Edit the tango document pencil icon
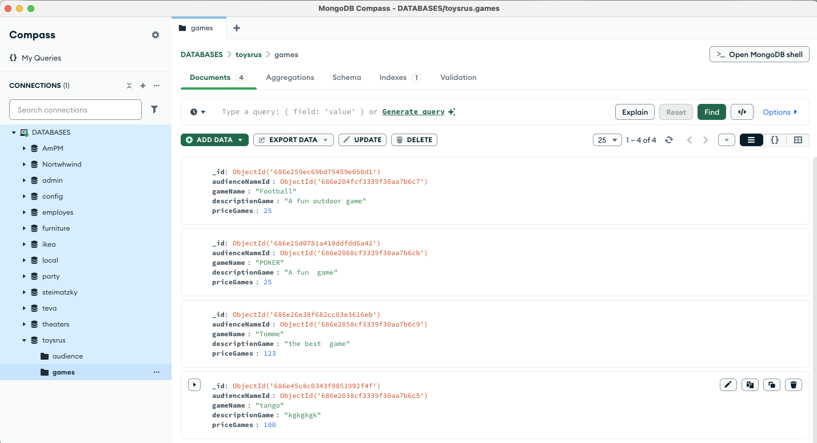Screen dimensions: 817x443 [x=728, y=385]
